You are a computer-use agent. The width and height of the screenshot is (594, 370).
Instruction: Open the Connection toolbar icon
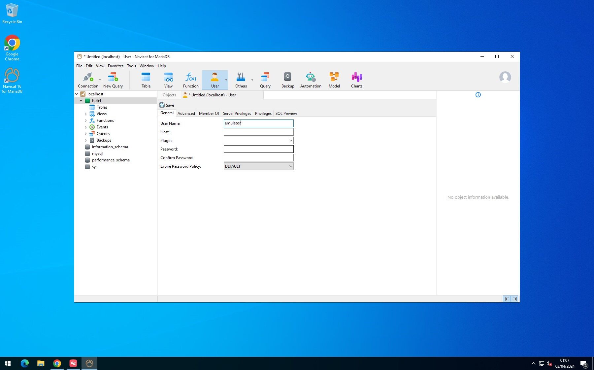click(x=87, y=80)
